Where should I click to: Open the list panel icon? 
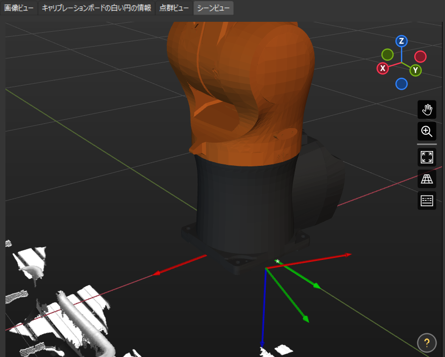pos(427,201)
